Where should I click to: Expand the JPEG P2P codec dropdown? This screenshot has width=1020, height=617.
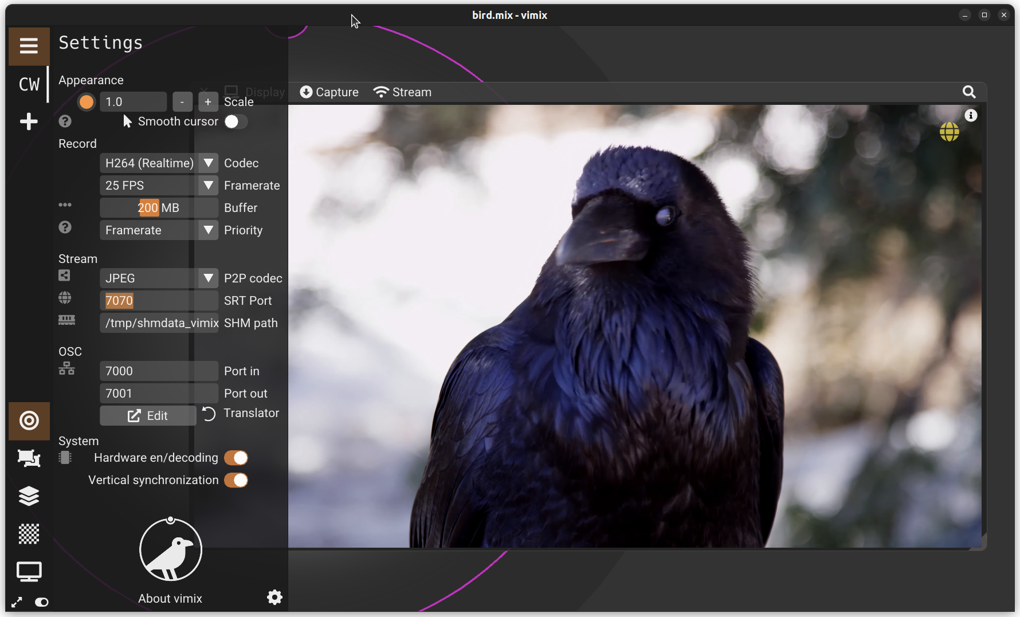tap(209, 278)
